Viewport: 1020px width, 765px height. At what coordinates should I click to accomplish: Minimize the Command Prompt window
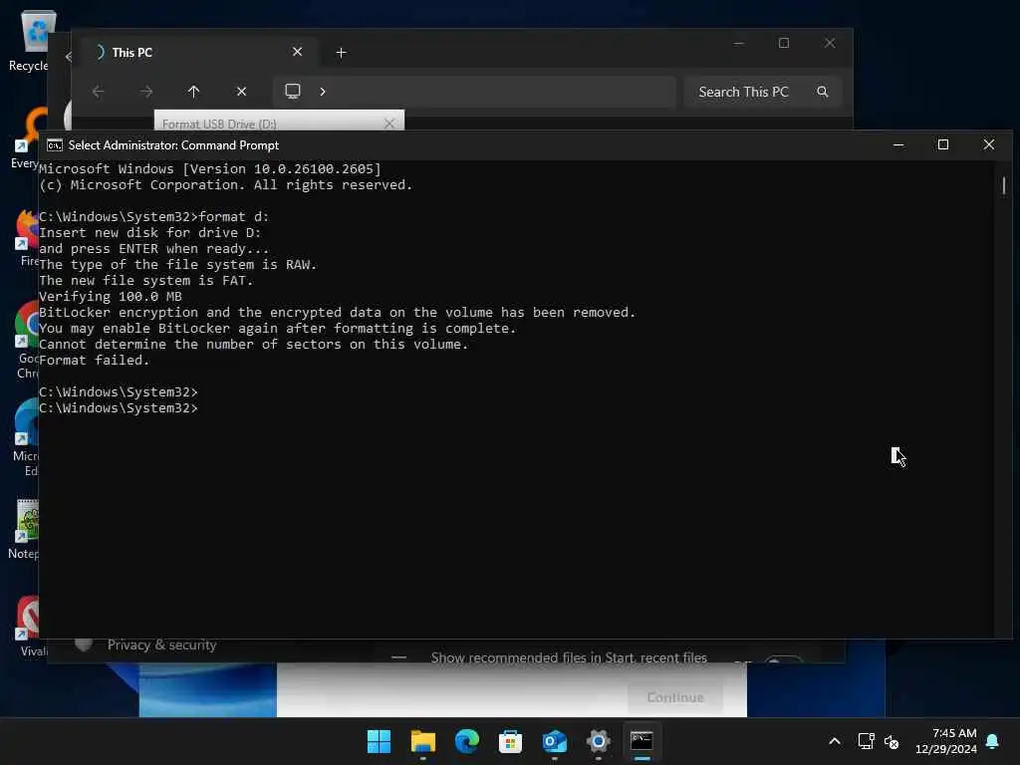[x=898, y=145]
